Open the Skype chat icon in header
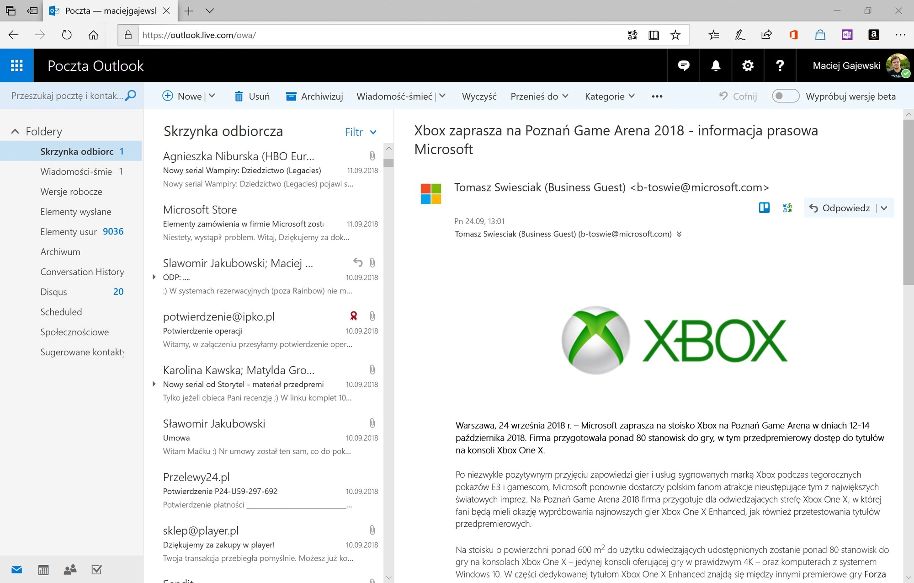 [684, 66]
